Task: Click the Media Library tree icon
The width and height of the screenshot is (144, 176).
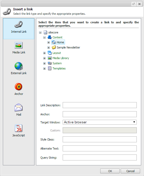Action: 49,58
